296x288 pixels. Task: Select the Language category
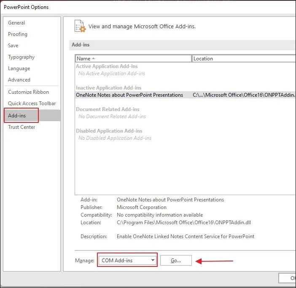tap(19, 68)
